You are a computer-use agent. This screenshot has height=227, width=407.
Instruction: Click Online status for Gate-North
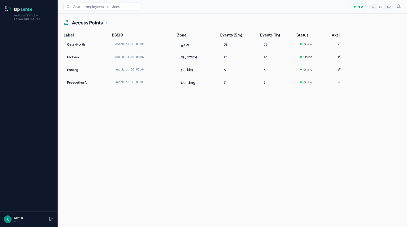click(306, 44)
